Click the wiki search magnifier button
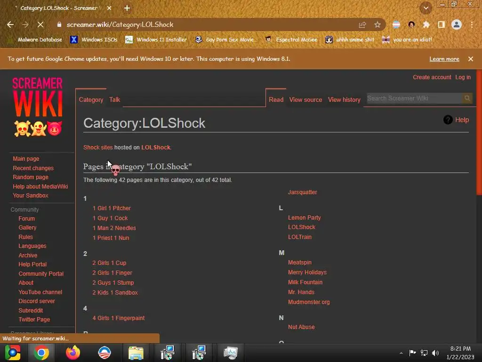The height and width of the screenshot is (362, 482). coord(467,98)
